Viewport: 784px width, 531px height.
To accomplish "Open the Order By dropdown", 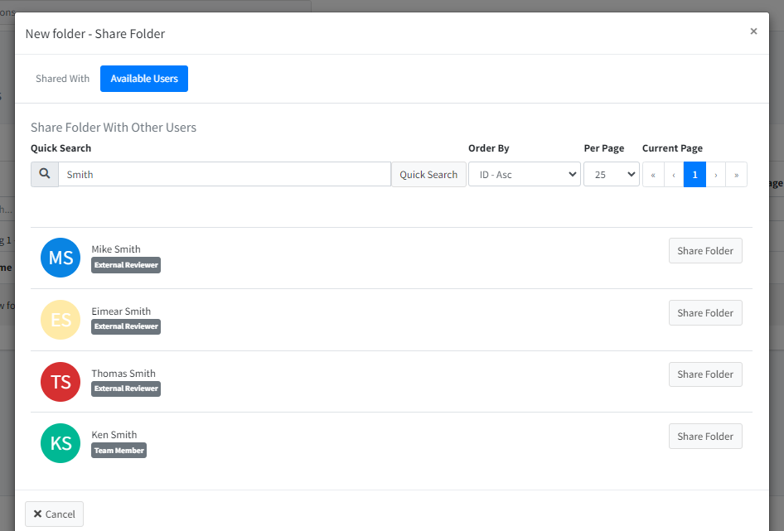I will coord(524,175).
